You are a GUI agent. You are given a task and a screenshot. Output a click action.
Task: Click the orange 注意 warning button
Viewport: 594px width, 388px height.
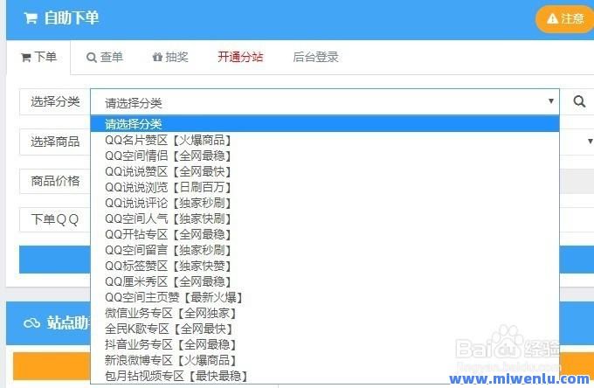[x=565, y=18]
